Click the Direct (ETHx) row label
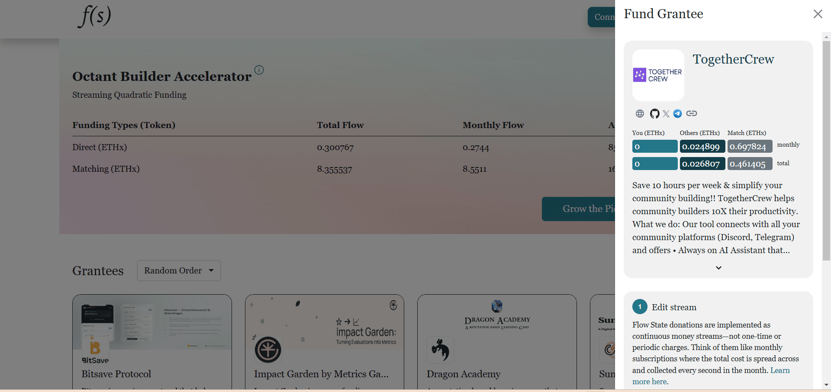 click(100, 147)
